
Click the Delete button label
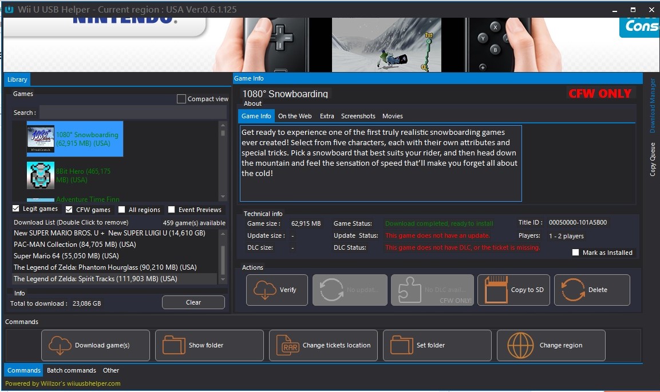point(598,290)
